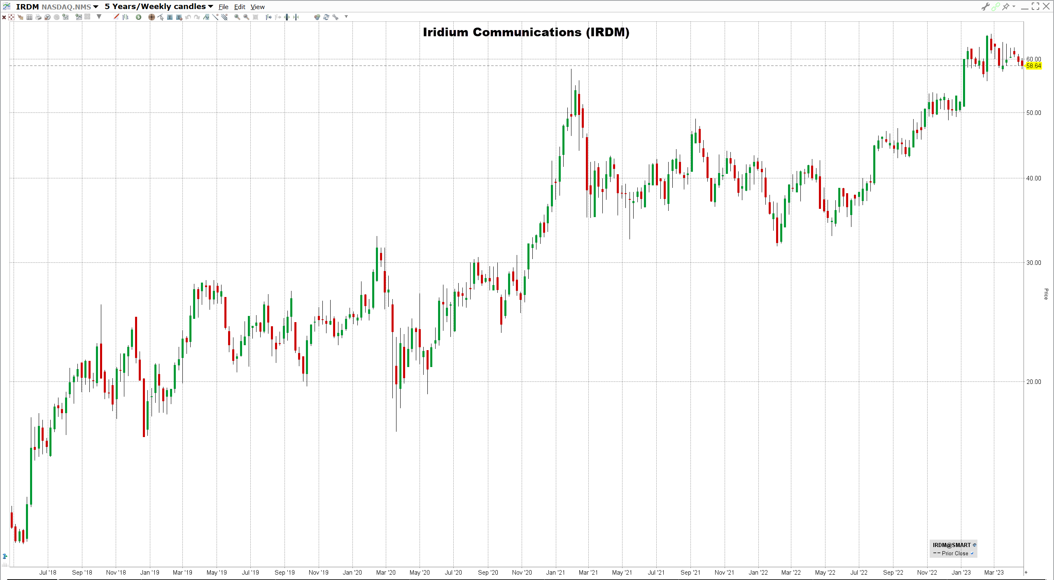Click the zoom out magnifier icon
Screen dimensions: 1054x580
pos(246,17)
